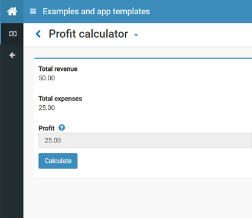Expand the Profit calculator title dropdown caret
The image size is (252, 218).
(136, 35)
